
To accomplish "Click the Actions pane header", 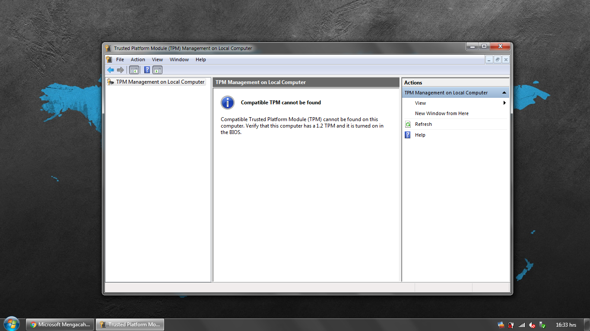I will tap(456, 82).
